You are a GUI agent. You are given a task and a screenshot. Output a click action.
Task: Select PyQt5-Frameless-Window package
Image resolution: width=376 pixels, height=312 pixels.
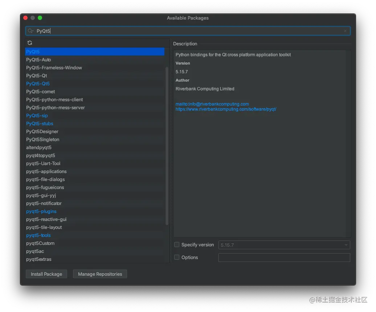[x=95, y=68]
